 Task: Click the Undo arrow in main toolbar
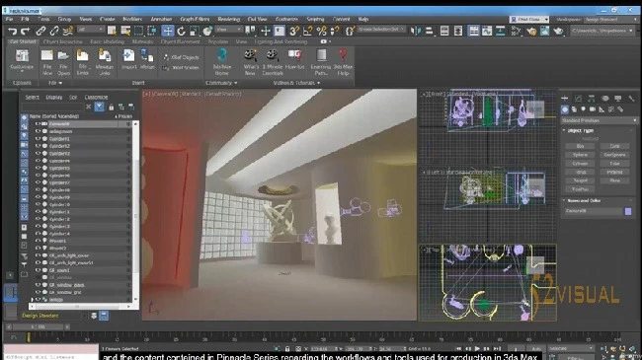click(13, 31)
